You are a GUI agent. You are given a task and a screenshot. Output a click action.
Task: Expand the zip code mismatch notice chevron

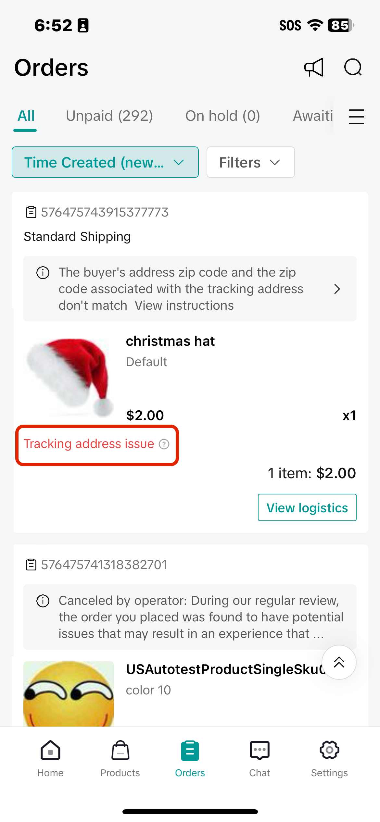337,289
